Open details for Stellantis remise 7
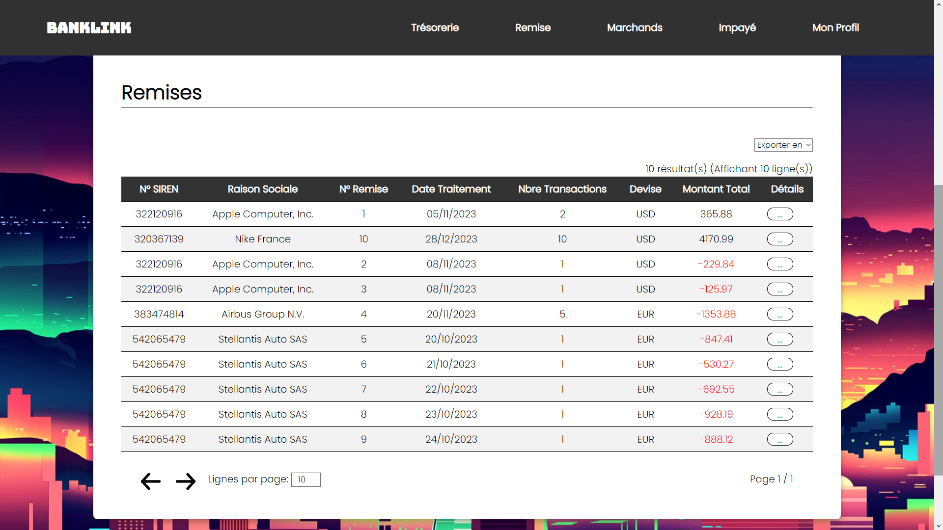 coord(780,389)
